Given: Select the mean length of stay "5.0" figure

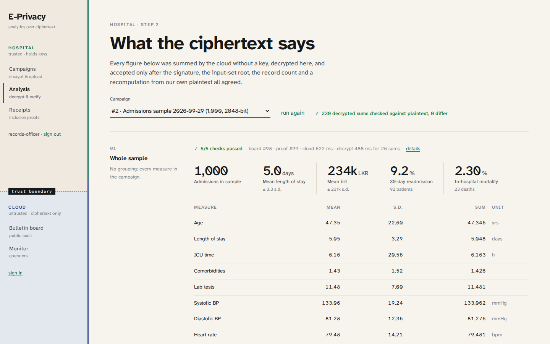Looking at the screenshot, I should click(272, 171).
